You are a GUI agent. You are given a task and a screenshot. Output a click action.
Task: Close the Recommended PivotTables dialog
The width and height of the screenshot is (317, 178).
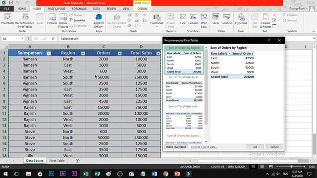tap(279, 41)
